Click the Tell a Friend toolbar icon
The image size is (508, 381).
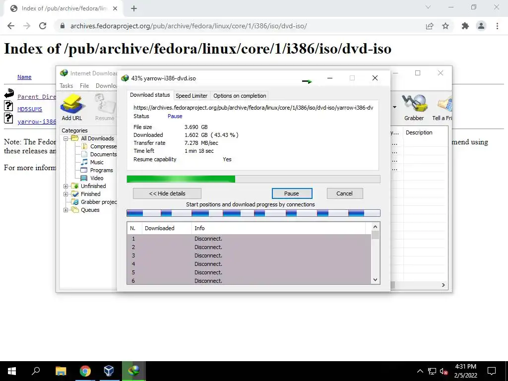coord(443,107)
